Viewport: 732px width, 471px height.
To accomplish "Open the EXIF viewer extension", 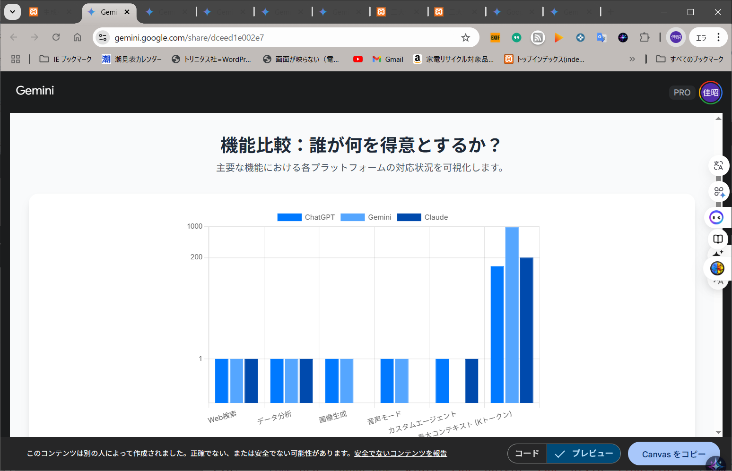I will click(x=495, y=38).
